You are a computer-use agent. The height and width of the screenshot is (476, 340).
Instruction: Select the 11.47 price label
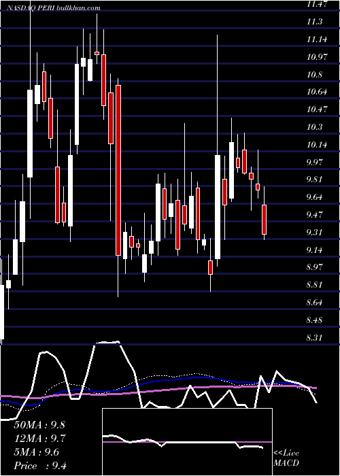318,4
